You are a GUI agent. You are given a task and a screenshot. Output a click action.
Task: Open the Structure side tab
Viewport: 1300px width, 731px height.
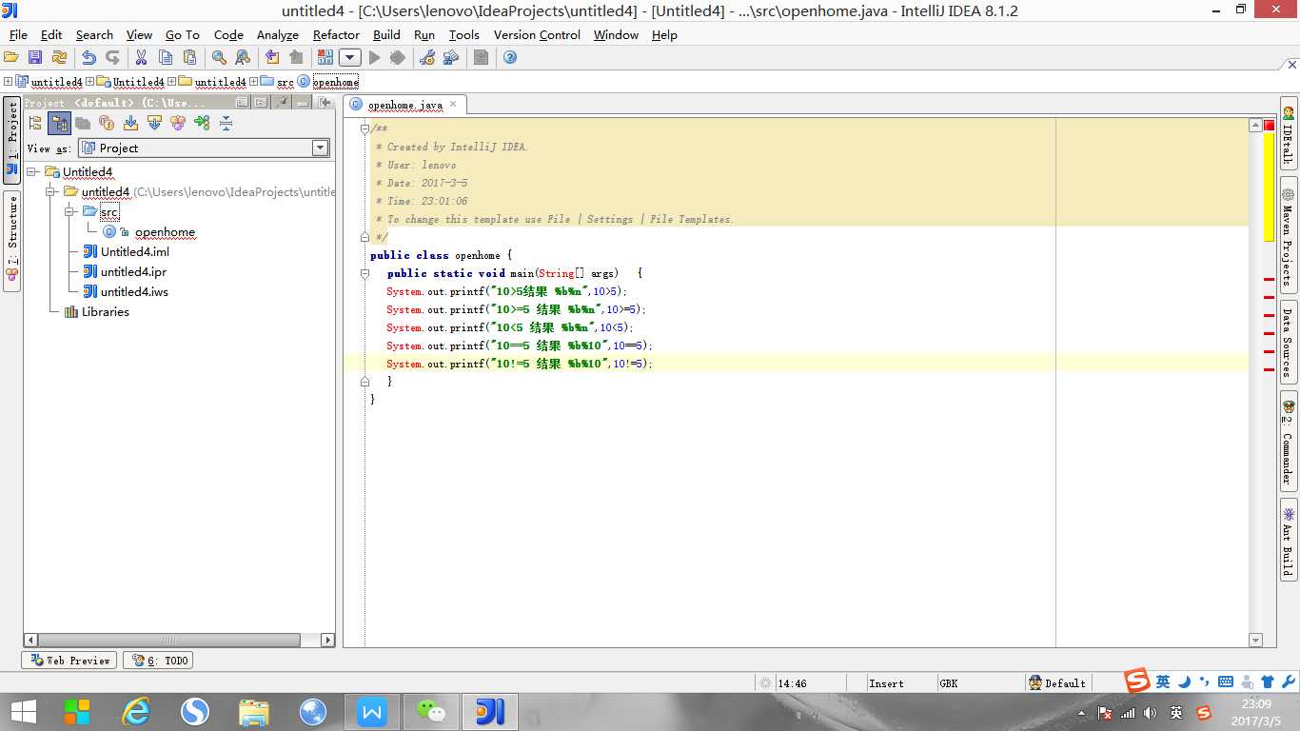pyautogui.click(x=12, y=241)
